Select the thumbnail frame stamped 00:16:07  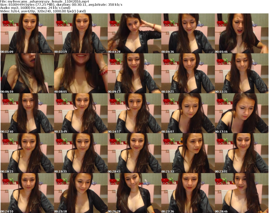click(188, 113)
